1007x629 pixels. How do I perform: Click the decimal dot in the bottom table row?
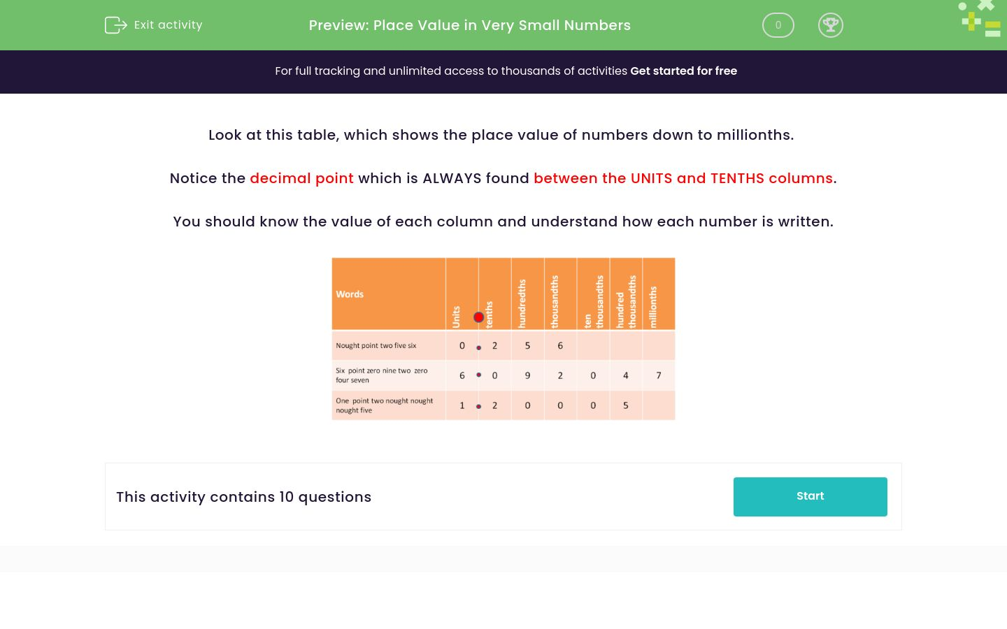[x=479, y=406]
